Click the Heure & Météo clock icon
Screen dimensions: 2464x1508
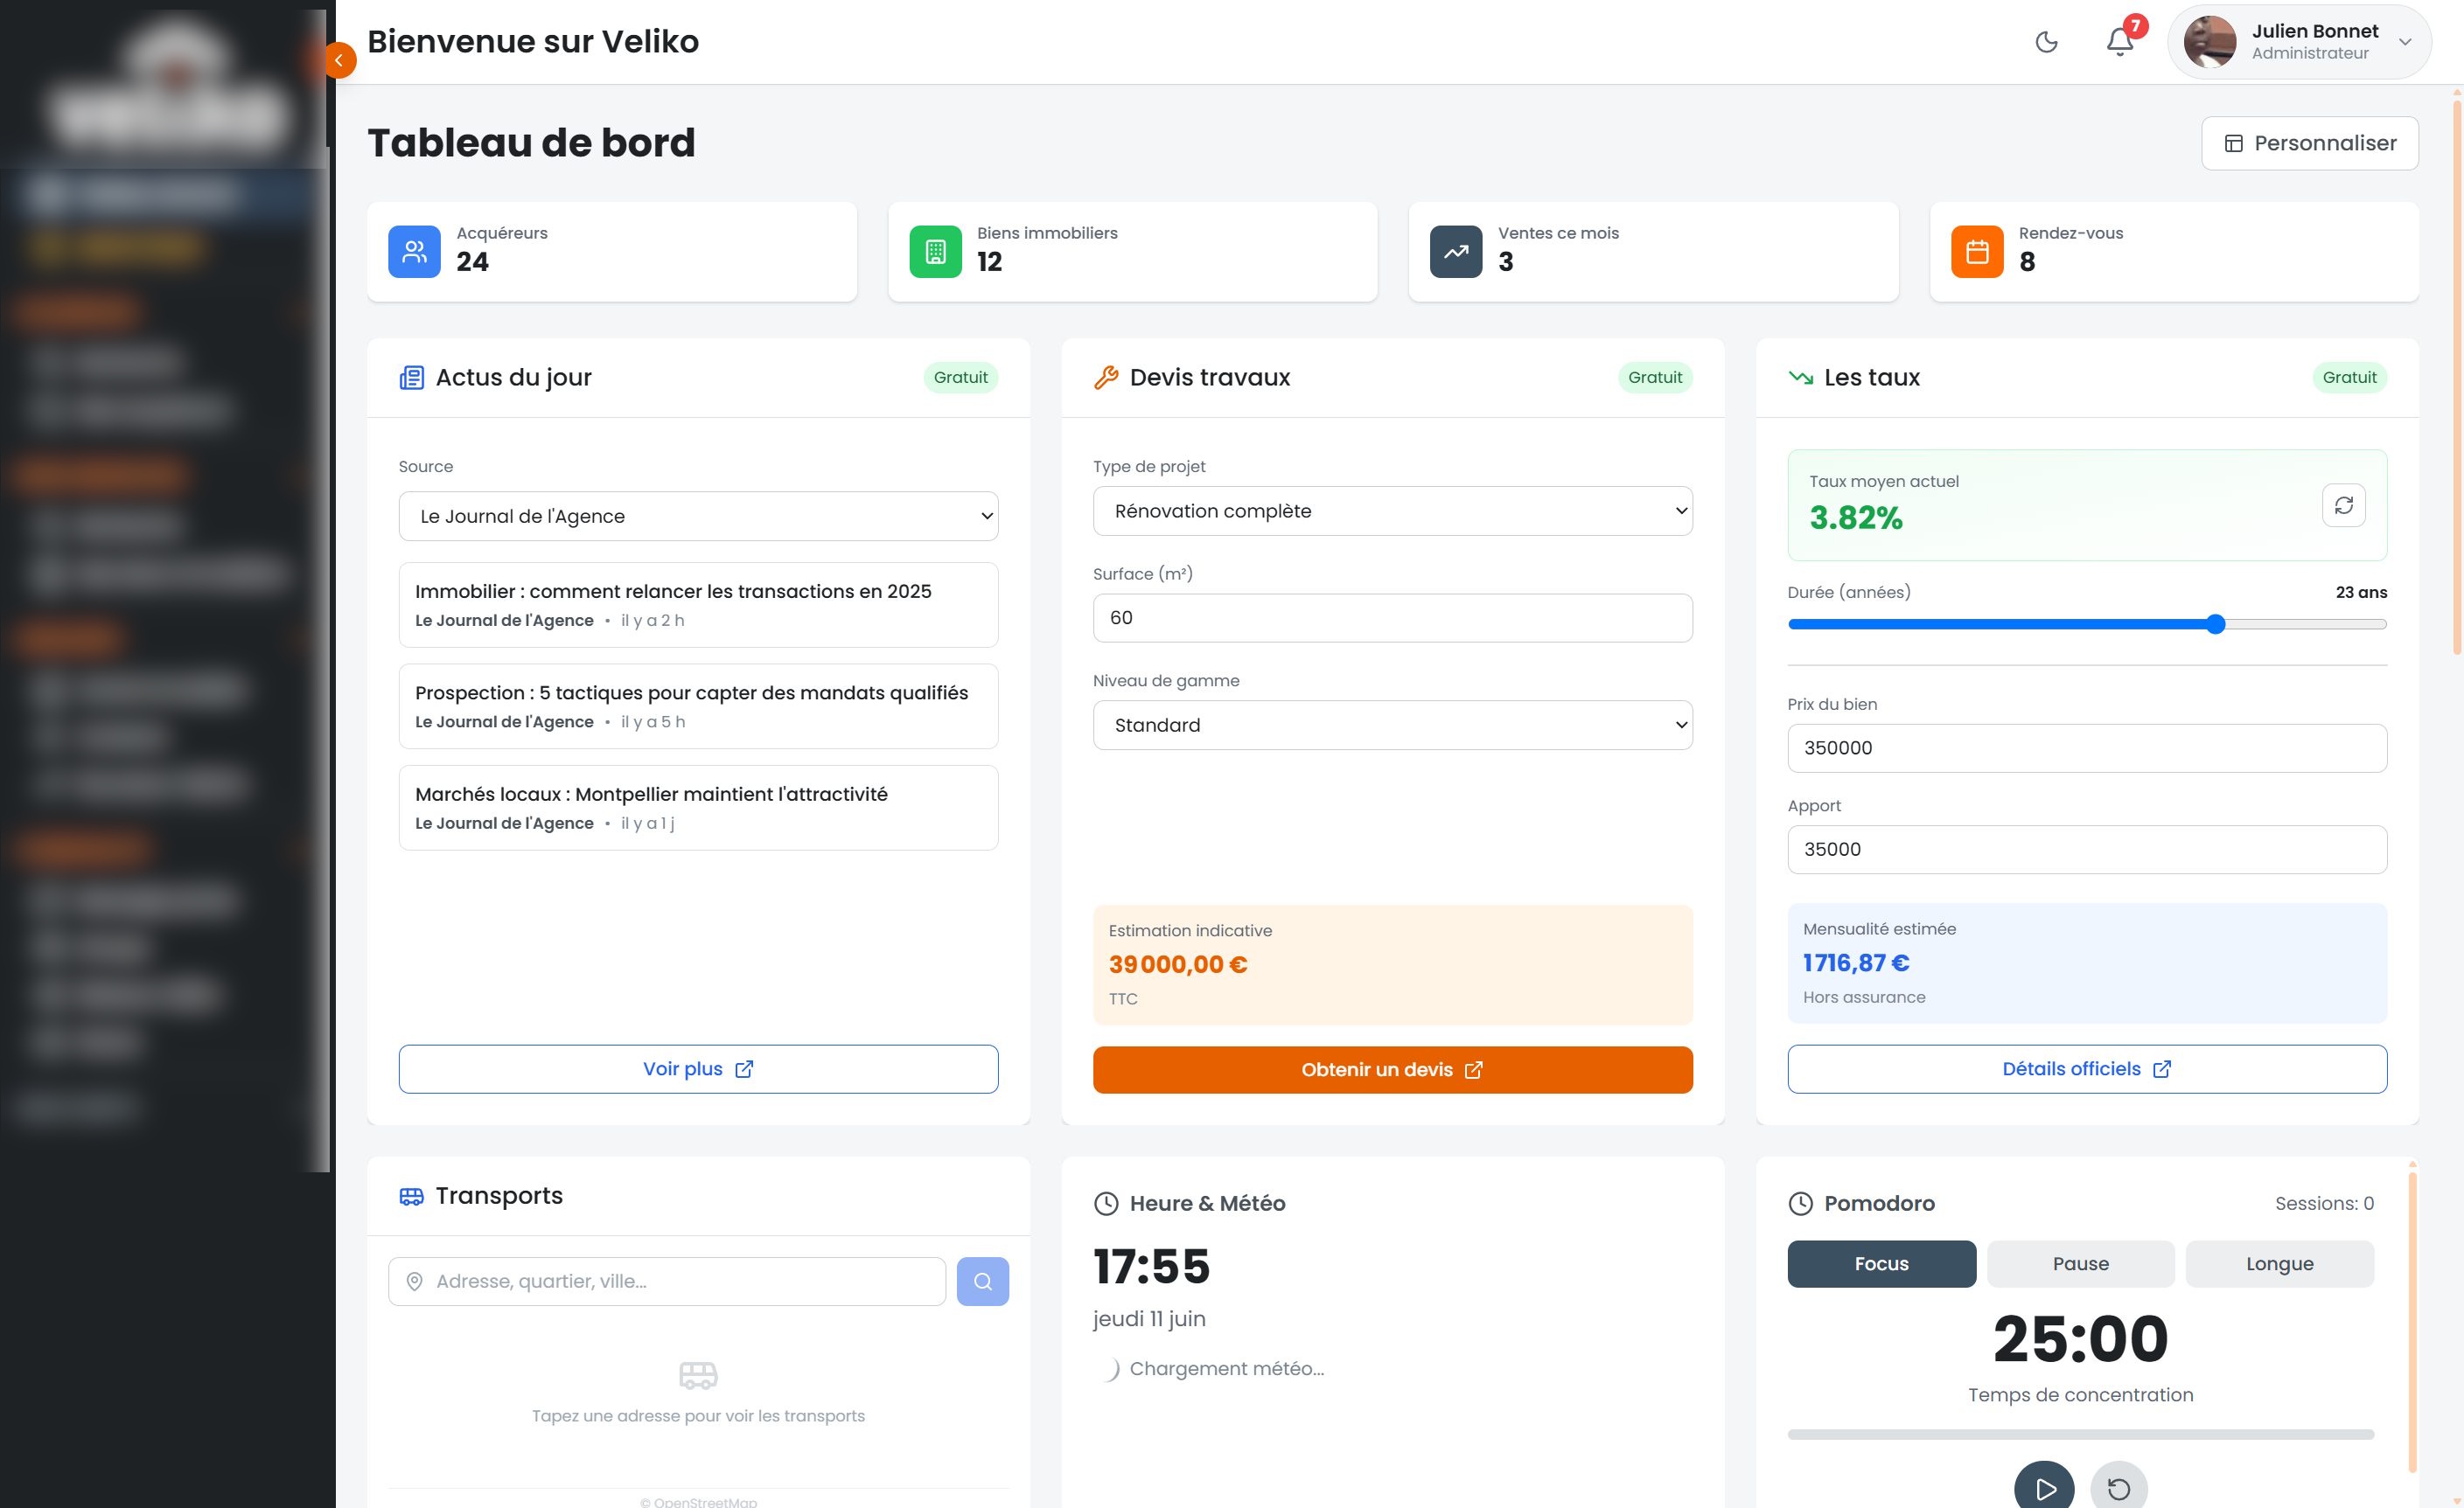pos(1106,1204)
